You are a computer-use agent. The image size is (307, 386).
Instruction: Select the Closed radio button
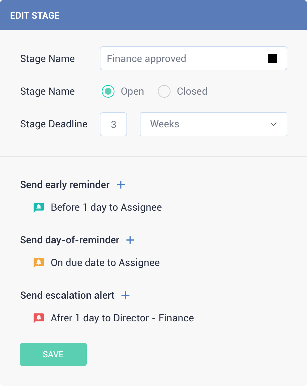(164, 91)
